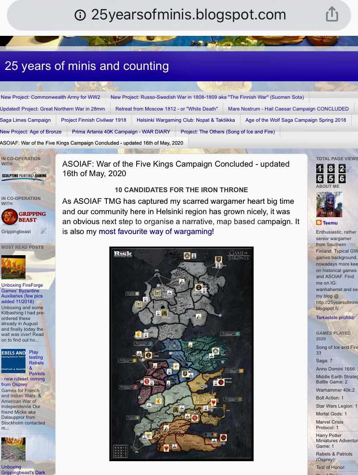The height and width of the screenshot is (475, 358).
Task: Open 'Project: The Others (Song of Ice and Fire)' tab
Action: (x=227, y=132)
